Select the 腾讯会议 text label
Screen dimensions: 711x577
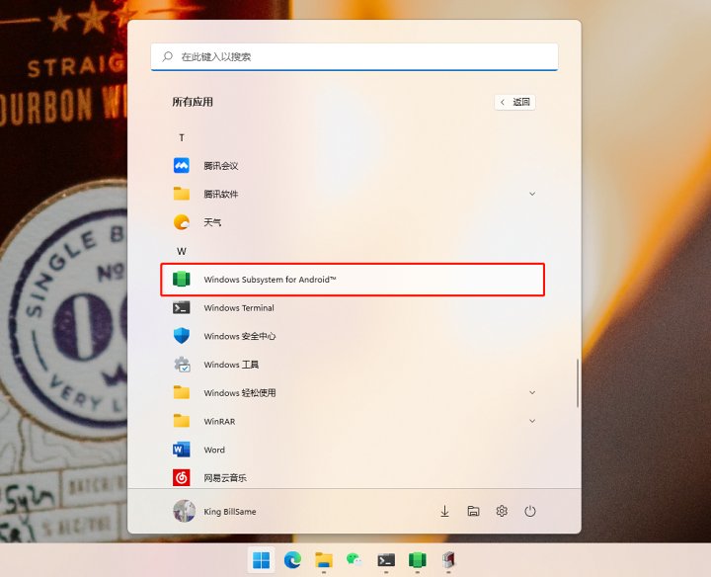pyautogui.click(x=221, y=166)
